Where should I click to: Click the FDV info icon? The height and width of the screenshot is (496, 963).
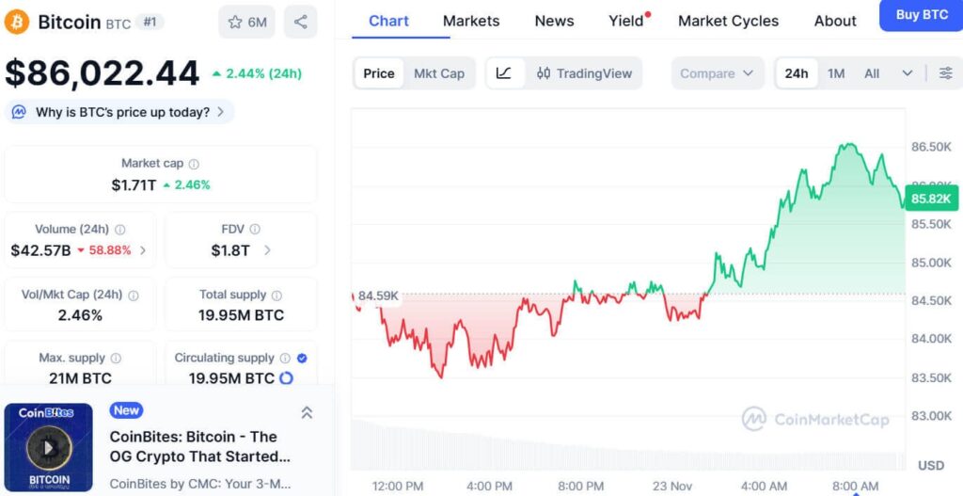click(255, 229)
